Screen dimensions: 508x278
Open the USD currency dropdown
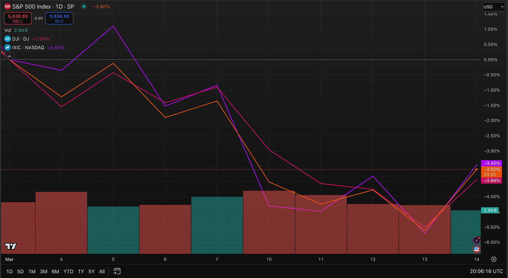click(x=493, y=7)
